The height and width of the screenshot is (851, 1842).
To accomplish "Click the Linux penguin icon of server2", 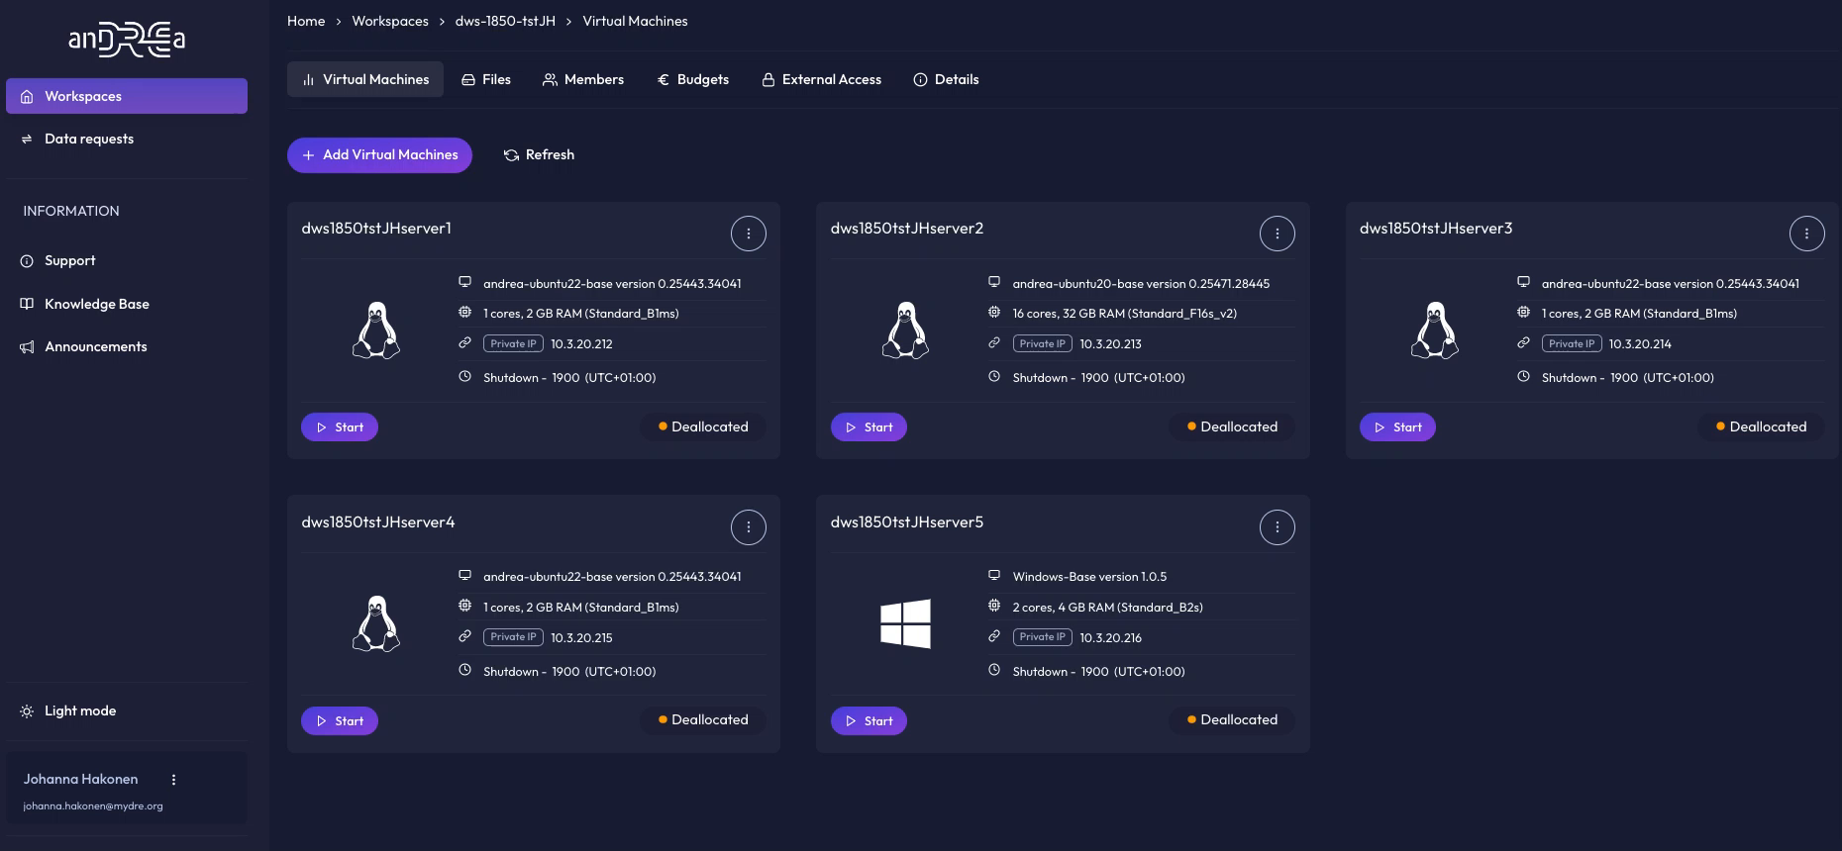I will coord(905,330).
